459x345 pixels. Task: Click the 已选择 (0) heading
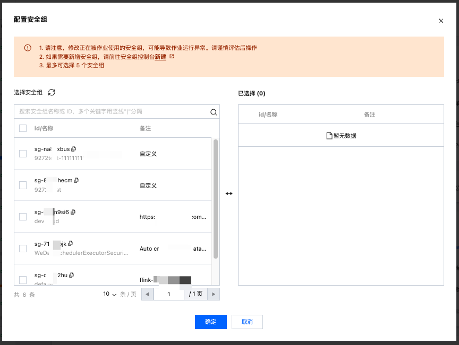click(252, 93)
